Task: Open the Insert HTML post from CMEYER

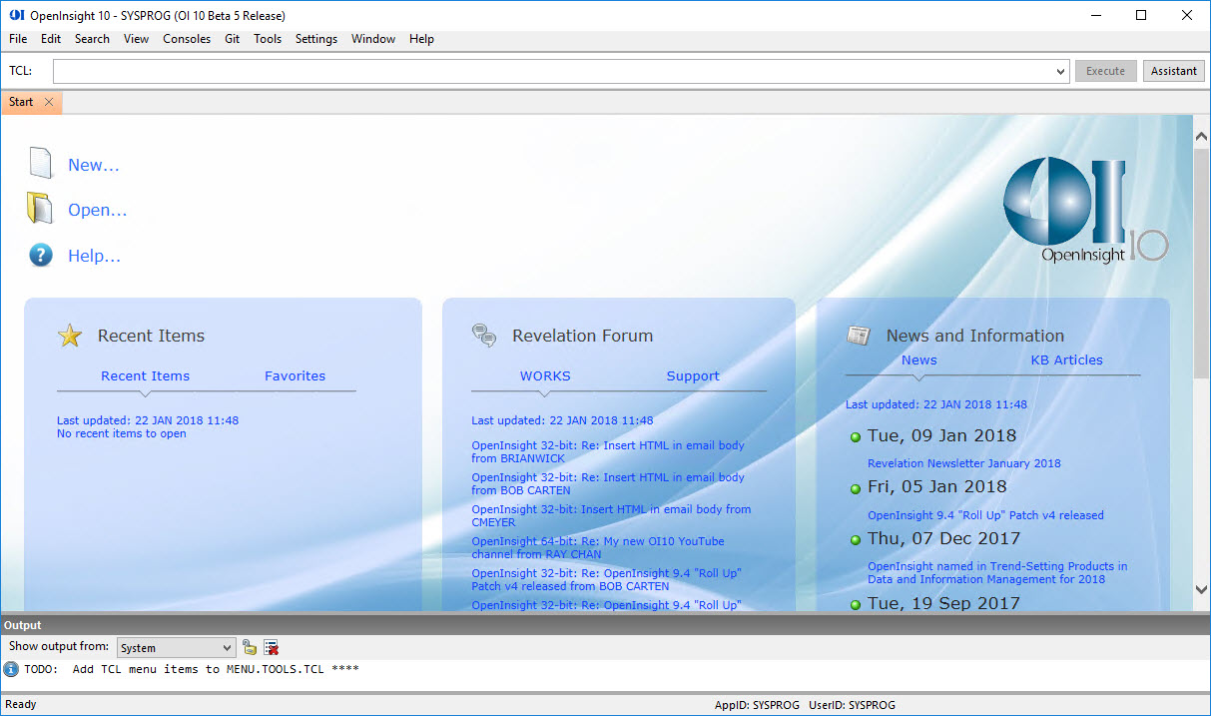Action: (611, 515)
